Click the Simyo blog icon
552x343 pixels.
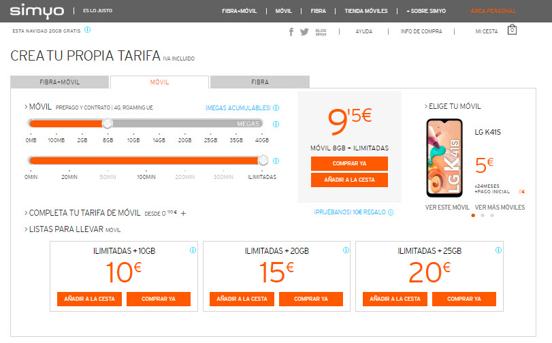321,32
